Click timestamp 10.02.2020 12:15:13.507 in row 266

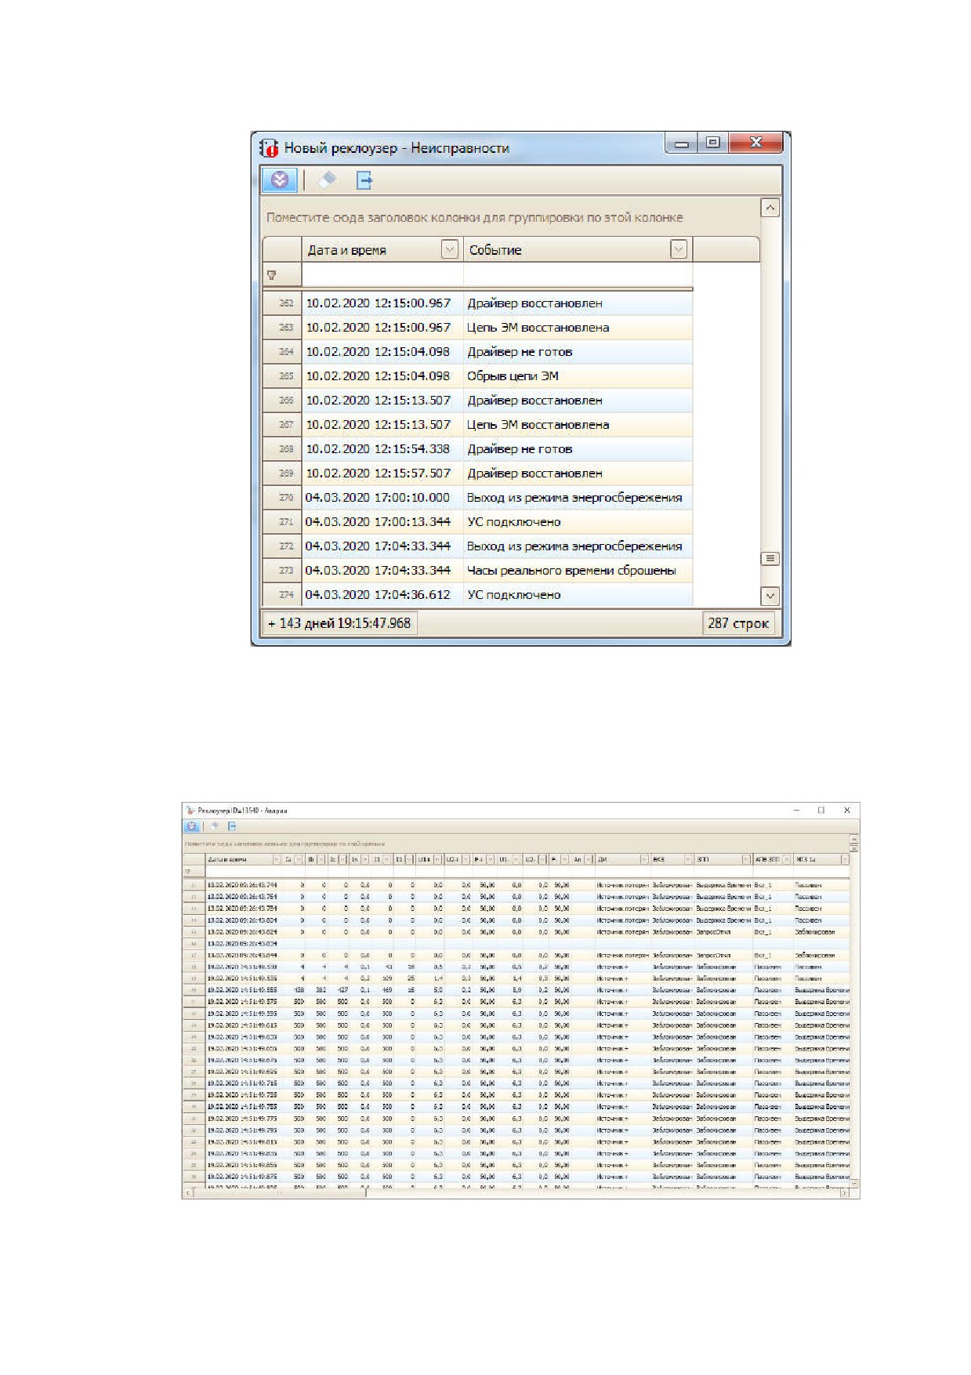379,401
